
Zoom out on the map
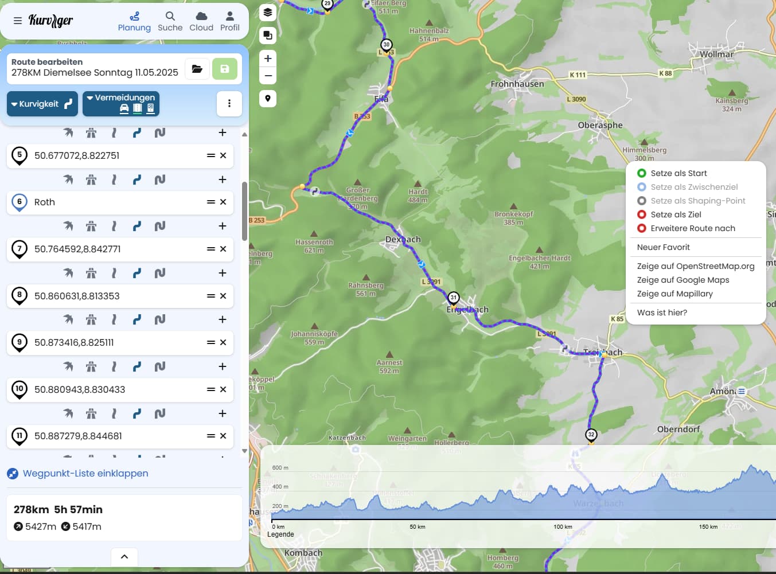click(268, 76)
